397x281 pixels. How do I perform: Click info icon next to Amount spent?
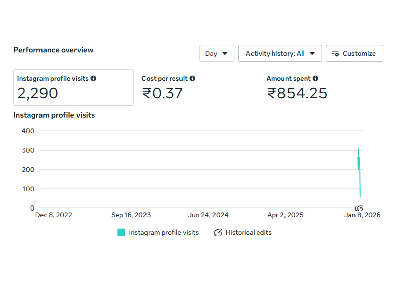tap(315, 78)
